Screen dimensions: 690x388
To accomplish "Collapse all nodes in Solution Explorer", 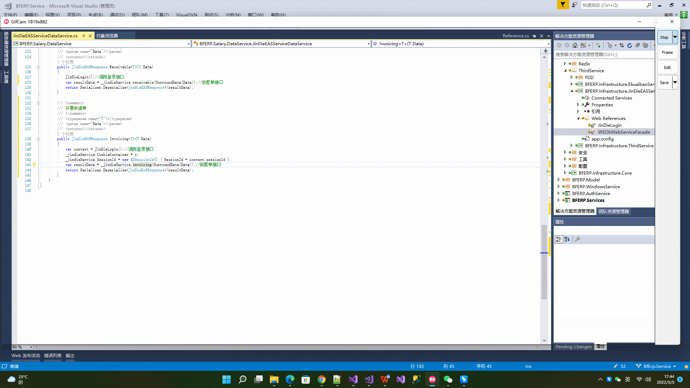I will pos(638,45).
